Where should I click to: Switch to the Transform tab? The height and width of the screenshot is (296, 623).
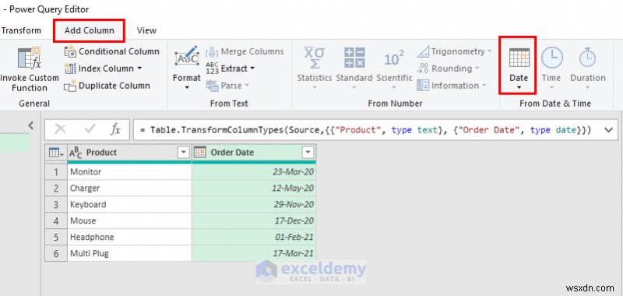coord(21,30)
